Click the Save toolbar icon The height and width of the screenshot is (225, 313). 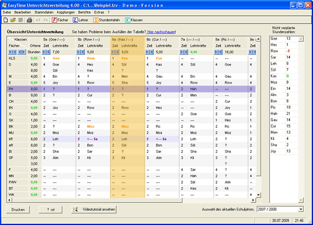(x=20, y=20)
